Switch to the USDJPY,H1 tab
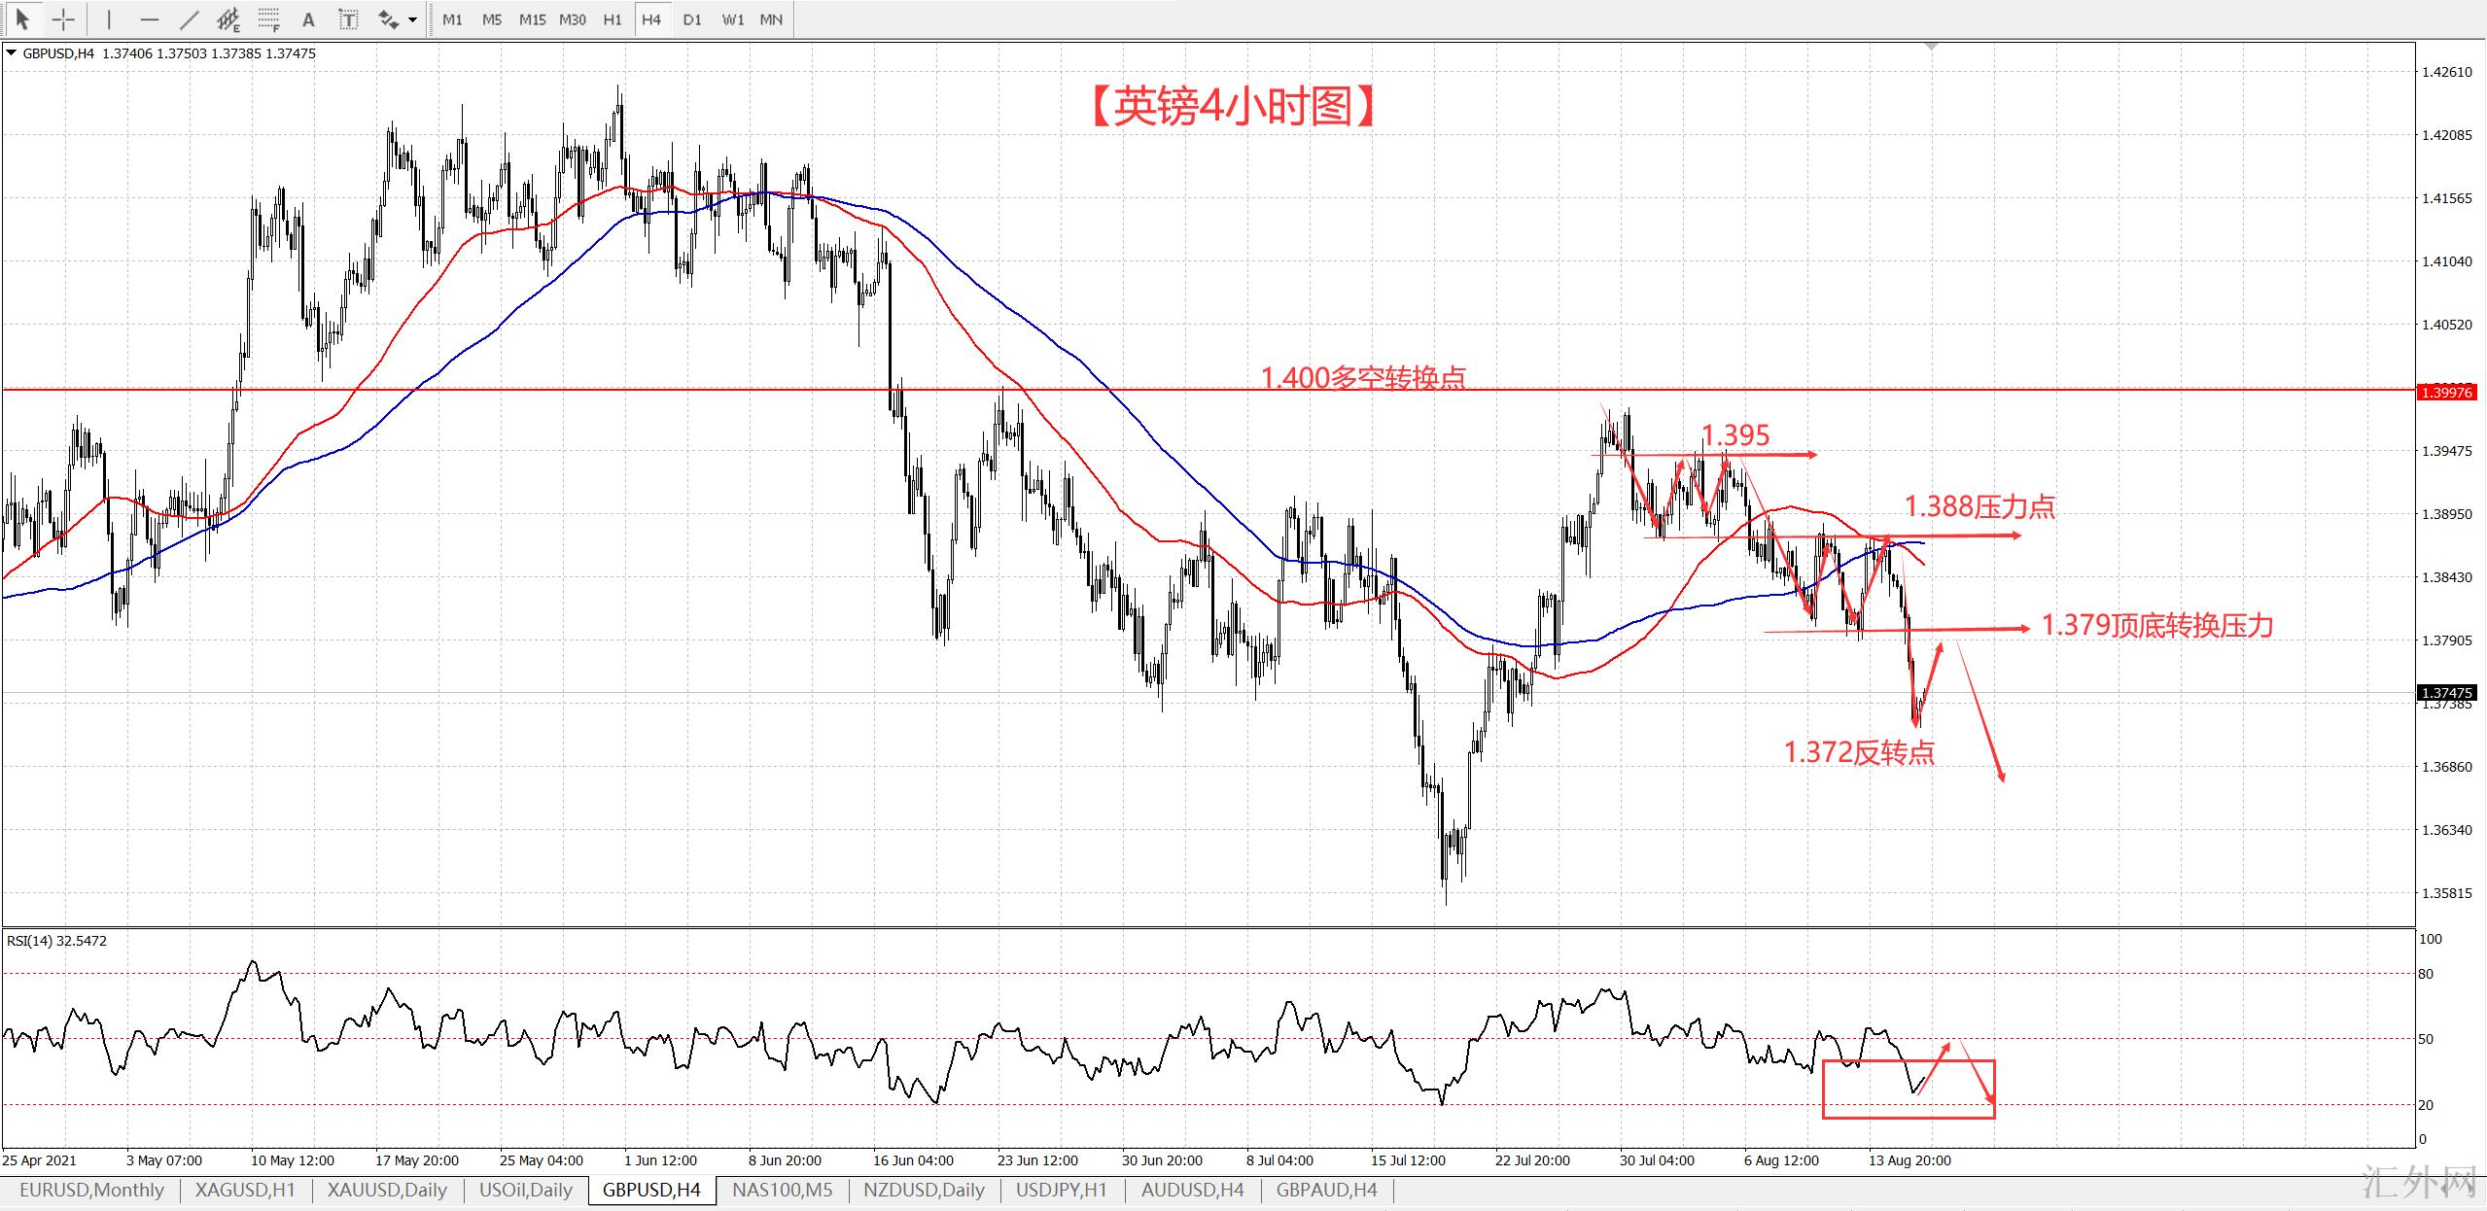This screenshot has width=2487, height=1211. tap(1061, 1190)
